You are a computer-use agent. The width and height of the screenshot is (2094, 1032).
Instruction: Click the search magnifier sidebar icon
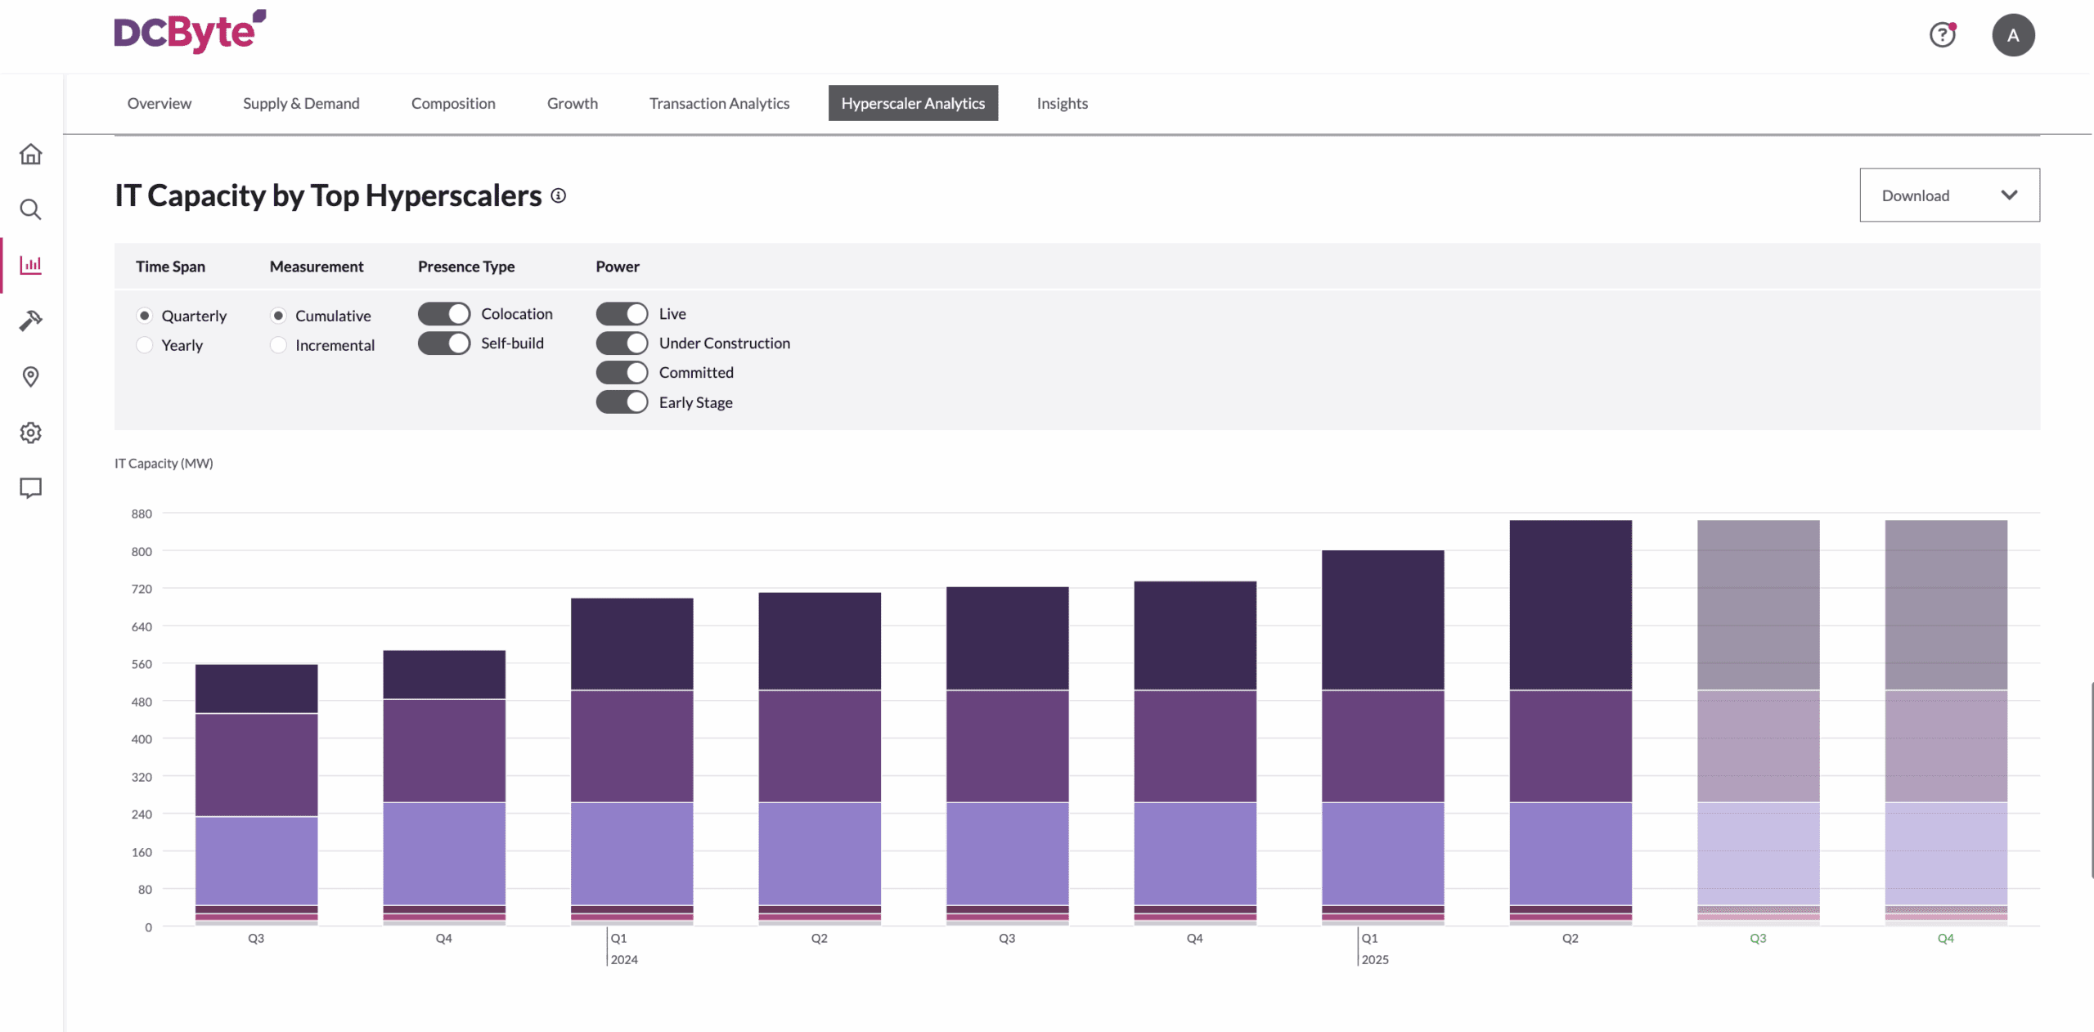pyautogui.click(x=30, y=209)
